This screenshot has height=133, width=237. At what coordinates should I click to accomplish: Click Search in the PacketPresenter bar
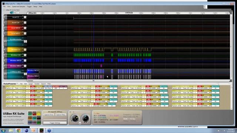43,84
